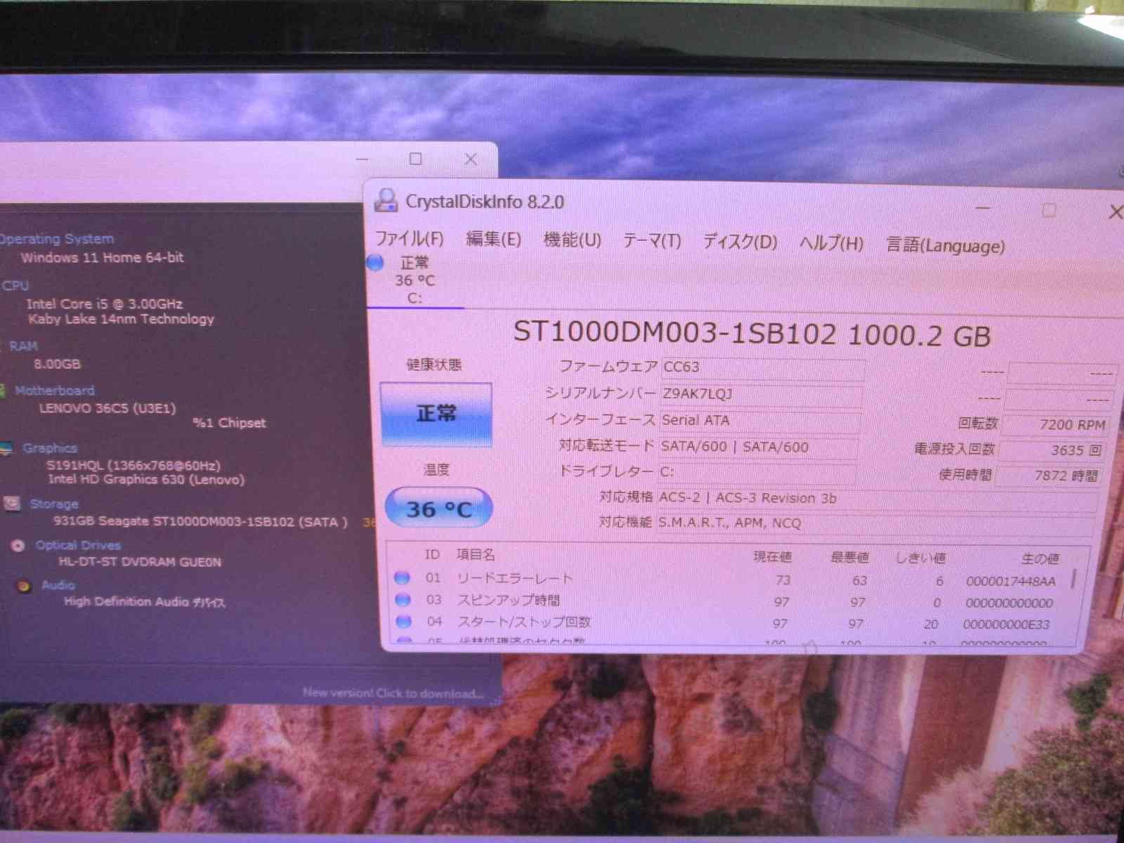The height and width of the screenshot is (843, 1124).
Task: Open the 編集(E) menu
Action: pyautogui.click(x=493, y=240)
